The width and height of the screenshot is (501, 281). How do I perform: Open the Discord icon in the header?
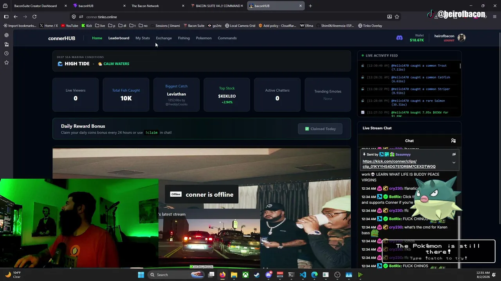(x=399, y=38)
